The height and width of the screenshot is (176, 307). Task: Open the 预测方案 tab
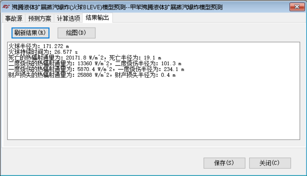(x=40, y=18)
